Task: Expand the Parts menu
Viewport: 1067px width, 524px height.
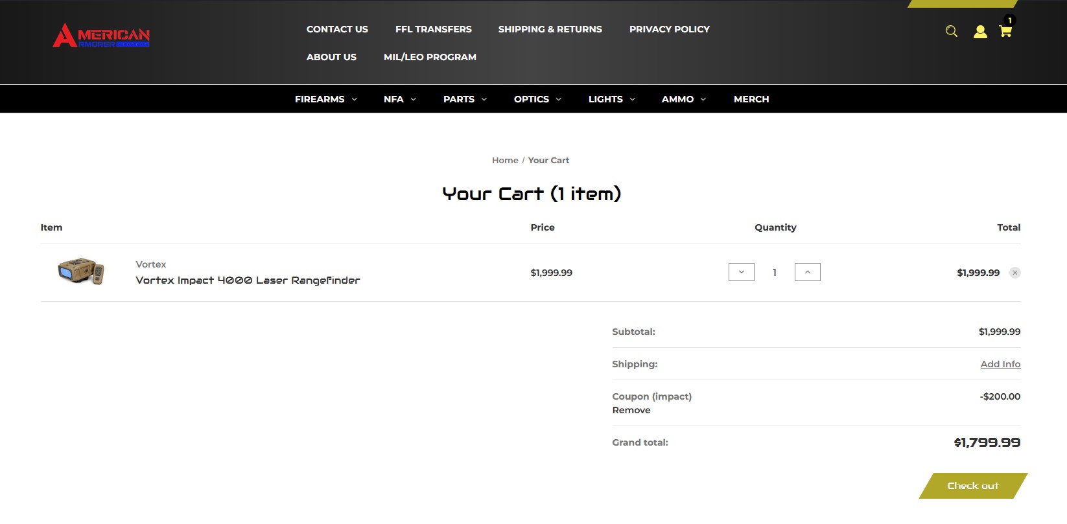Action: (x=465, y=99)
